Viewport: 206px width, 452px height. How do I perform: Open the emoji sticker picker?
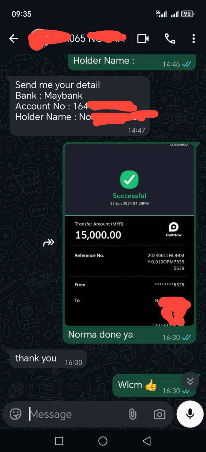pyautogui.click(x=15, y=414)
